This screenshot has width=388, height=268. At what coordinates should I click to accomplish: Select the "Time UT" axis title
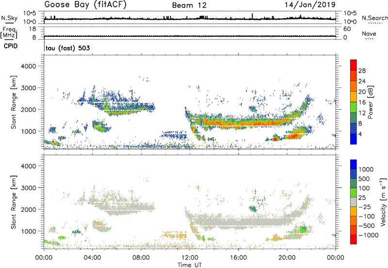click(x=190, y=265)
